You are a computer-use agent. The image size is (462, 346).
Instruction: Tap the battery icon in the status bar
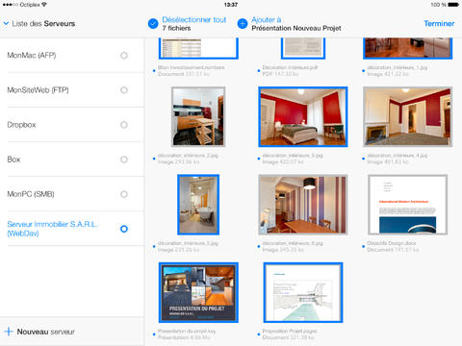453,5
